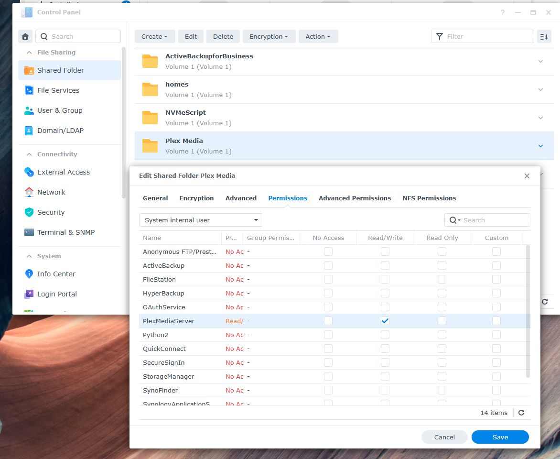560x459 pixels.
Task: Open Login Portal icon
Action: point(29,294)
